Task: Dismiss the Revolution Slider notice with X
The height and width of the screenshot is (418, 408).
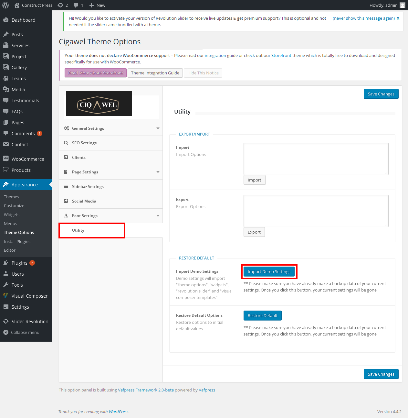Action: point(398,18)
